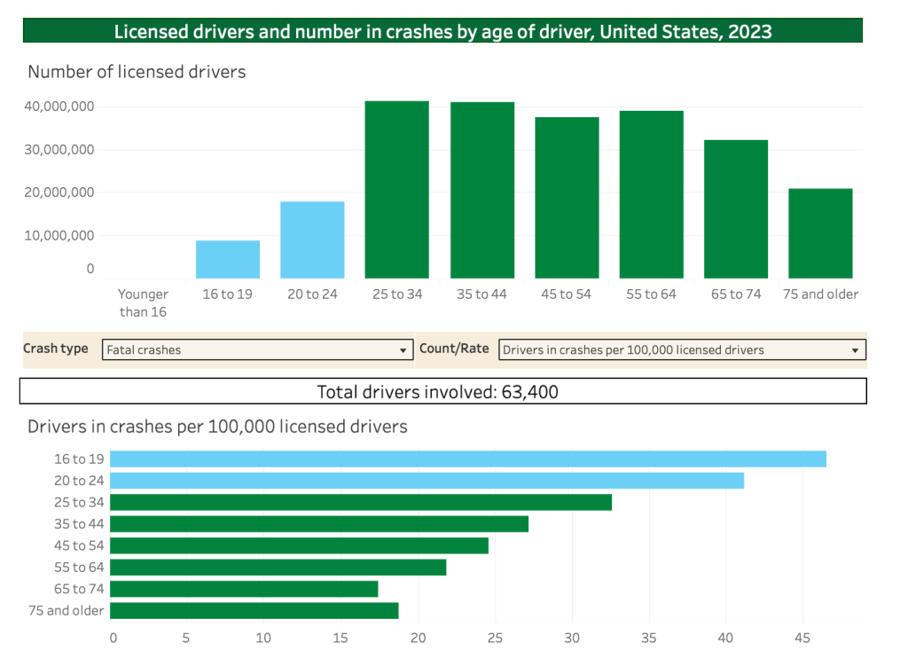Screen dimensions: 908x666
Task: Click the 16 to 19 licensed drivers bar
Action: click(228, 259)
